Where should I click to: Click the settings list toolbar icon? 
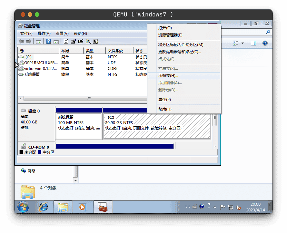click(x=96, y=41)
